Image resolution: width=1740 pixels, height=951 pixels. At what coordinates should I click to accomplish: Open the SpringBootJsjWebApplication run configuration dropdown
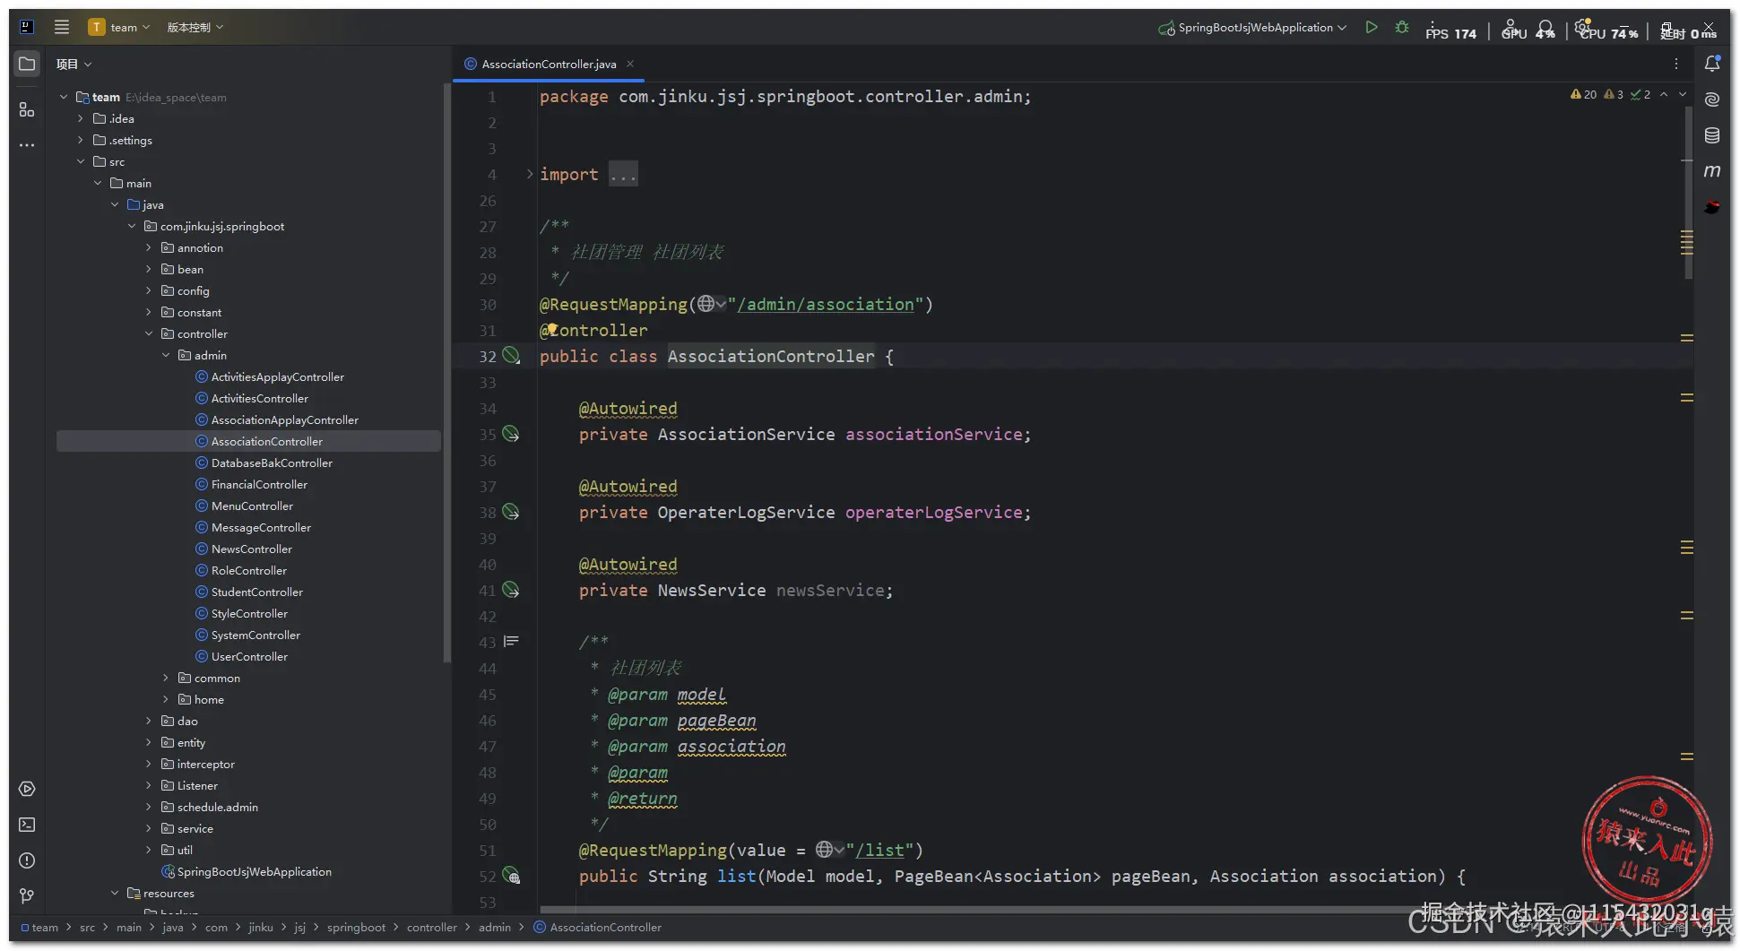[1252, 27]
